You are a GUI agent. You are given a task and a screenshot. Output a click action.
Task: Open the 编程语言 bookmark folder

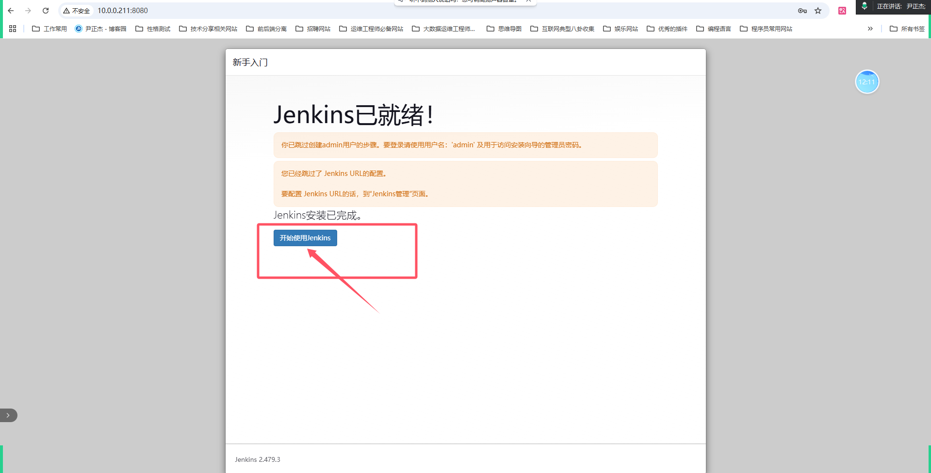tap(714, 29)
